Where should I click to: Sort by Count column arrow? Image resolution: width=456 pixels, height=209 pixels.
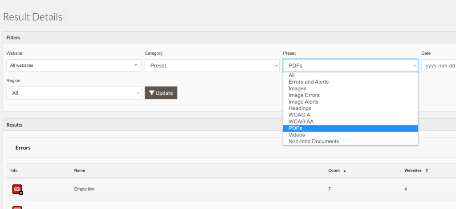(x=345, y=171)
